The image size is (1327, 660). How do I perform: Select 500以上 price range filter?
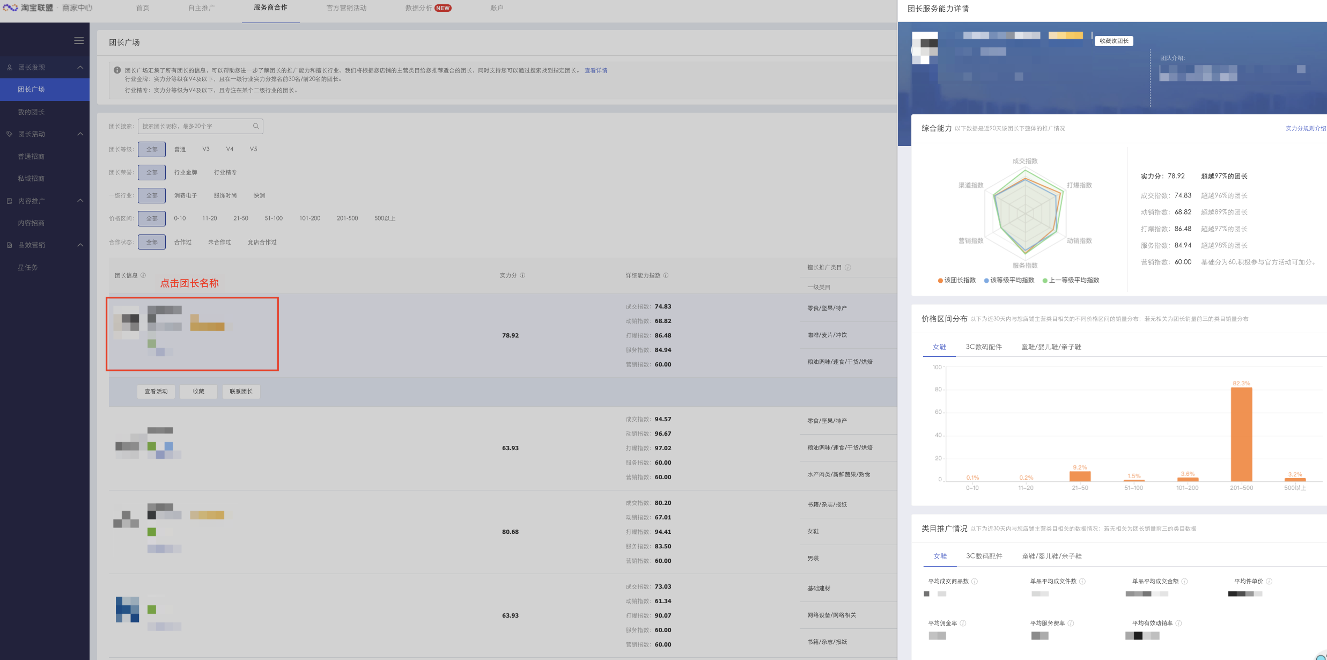pos(385,218)
